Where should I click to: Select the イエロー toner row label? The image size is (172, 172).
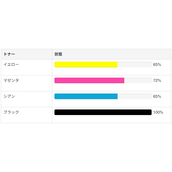(11, 64)
